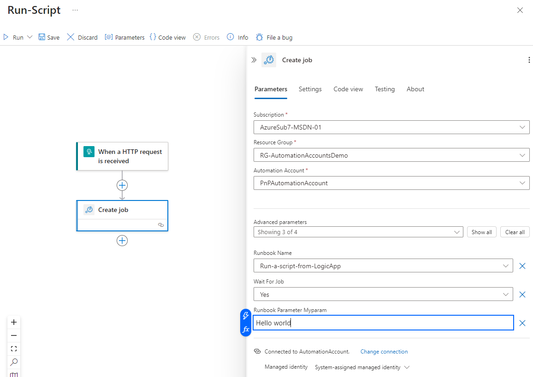Click the zoom in plus icon on canvas
This screenshot has width=533, height=377.
[x=14, y=322]
